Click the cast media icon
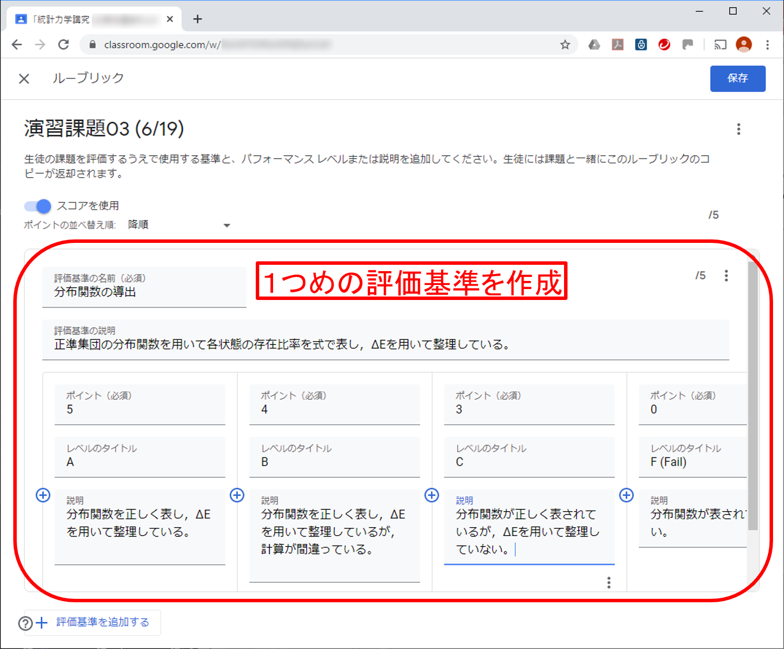The height and width of the screenshot is (649, 784). [x=720, y=44]
